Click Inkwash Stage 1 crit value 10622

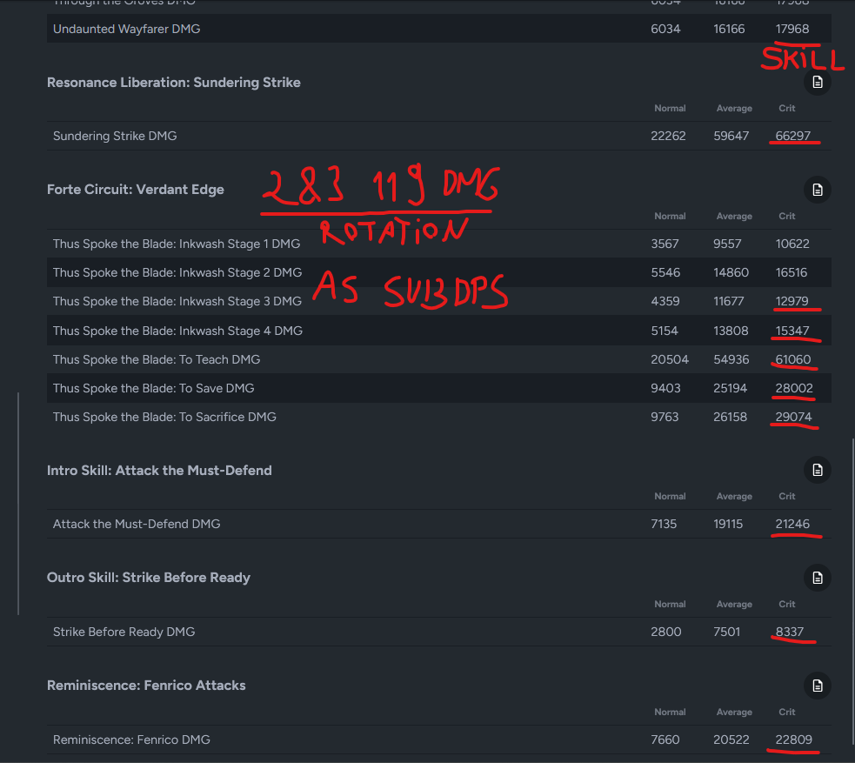(x=792, y=244)
